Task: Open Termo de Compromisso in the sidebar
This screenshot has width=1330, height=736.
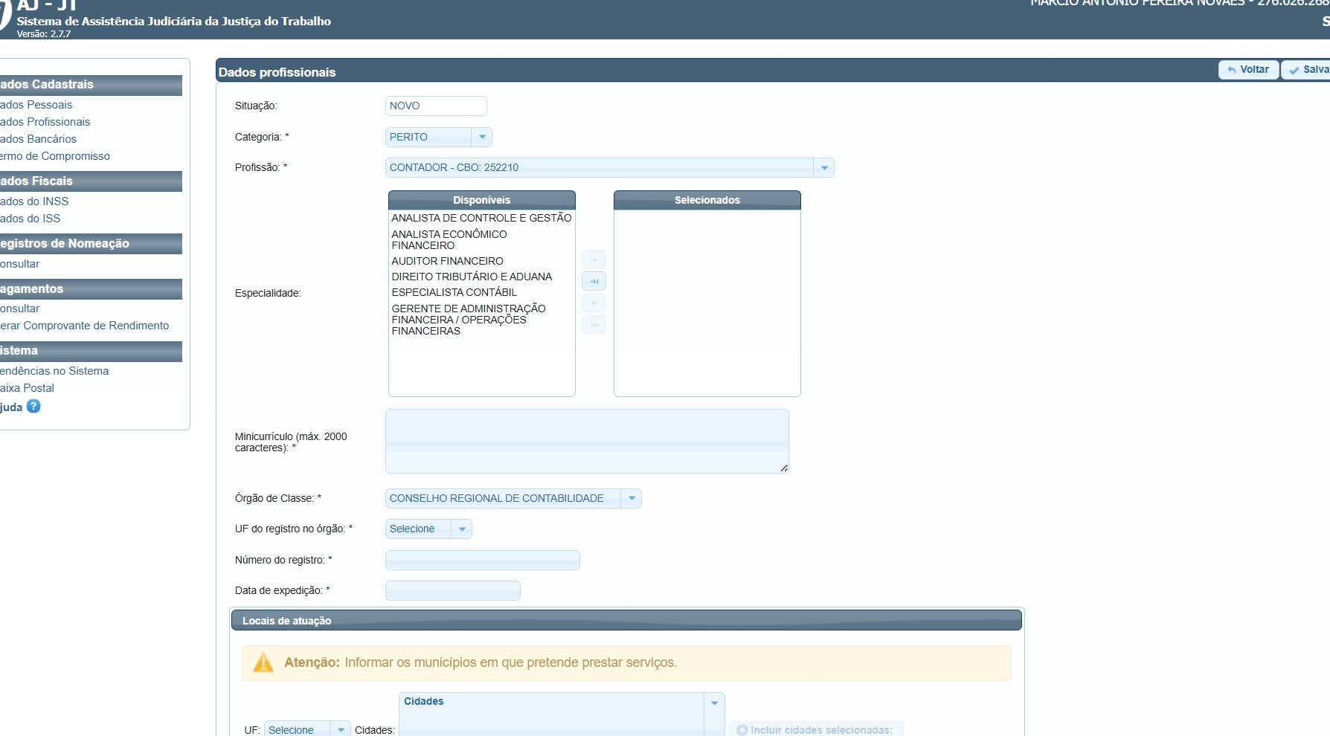Action: (55, 156)
